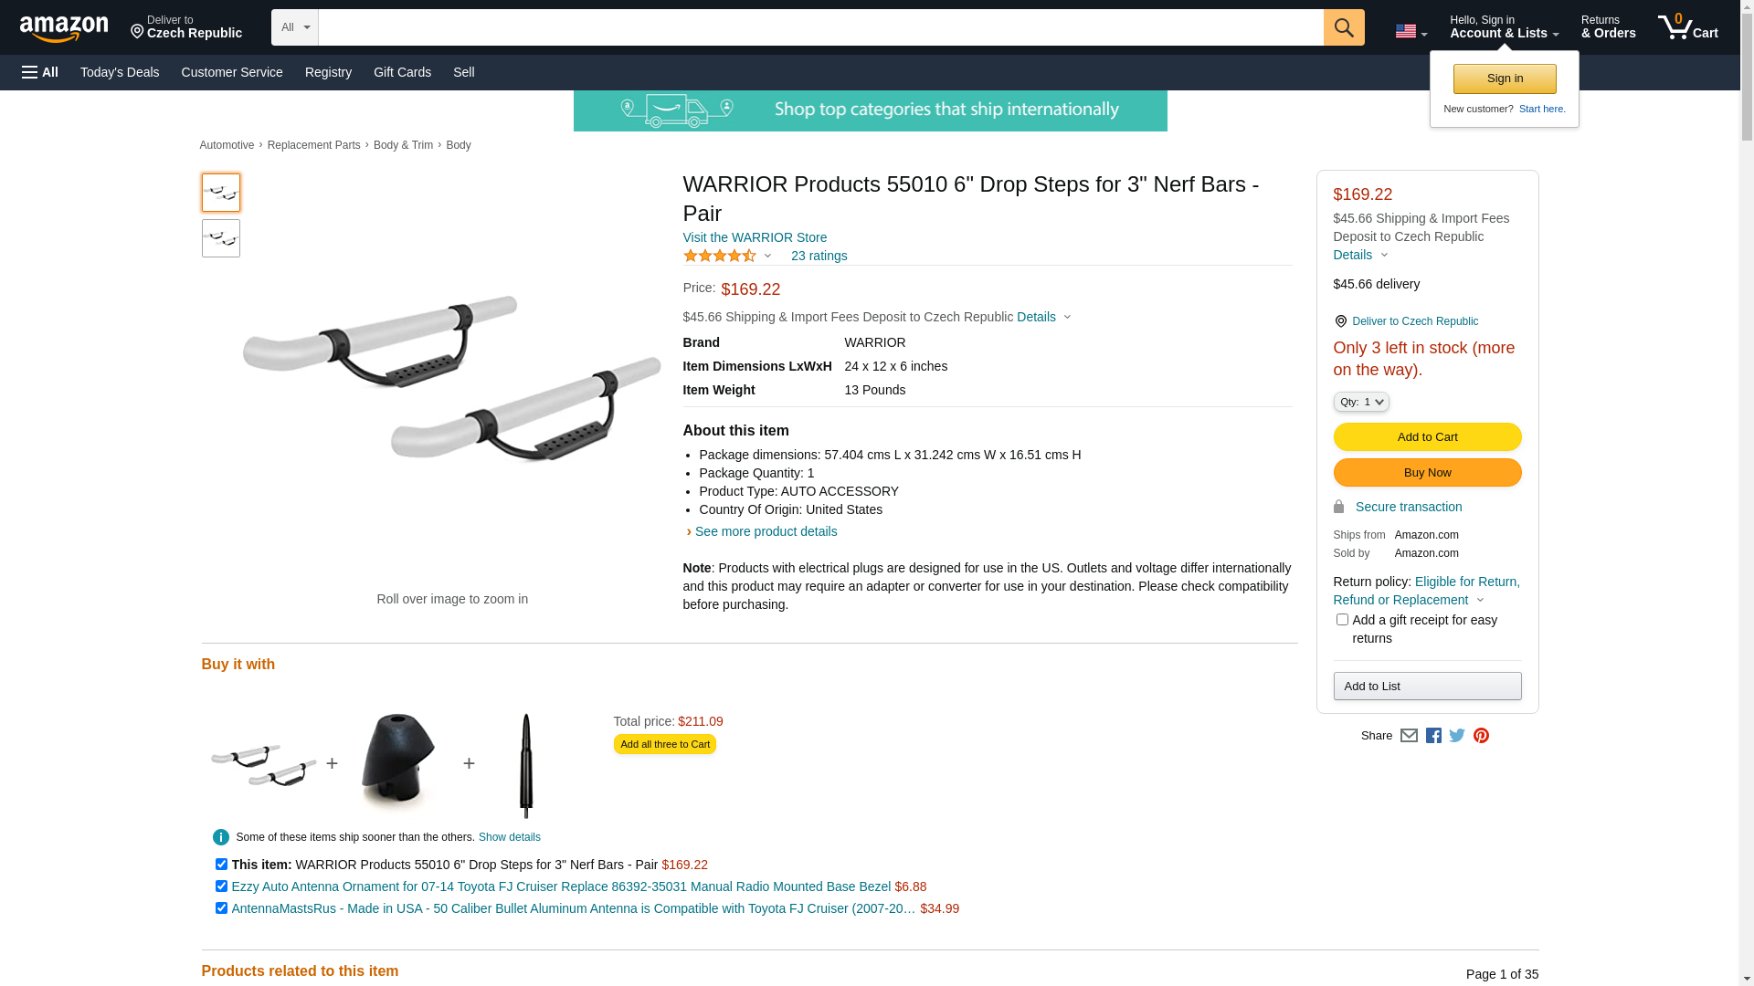Click inside the Amazon search field
The width and height of the screenshot is (1754, 986).
pyautogui.click(x=820, y=27)
